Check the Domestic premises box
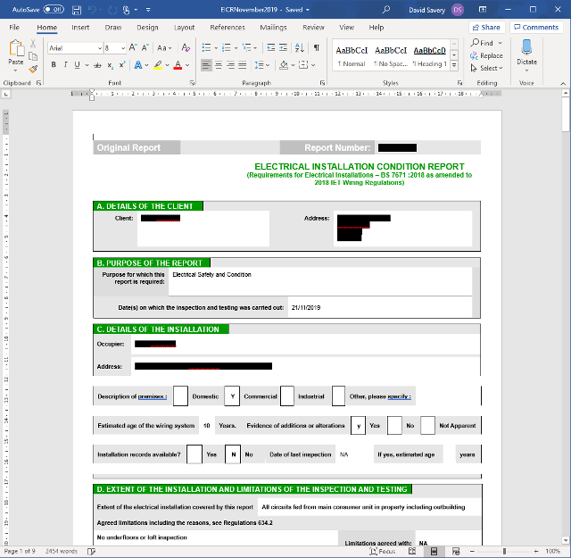Viewport: 571px width, 558px height. click(180, 396)
